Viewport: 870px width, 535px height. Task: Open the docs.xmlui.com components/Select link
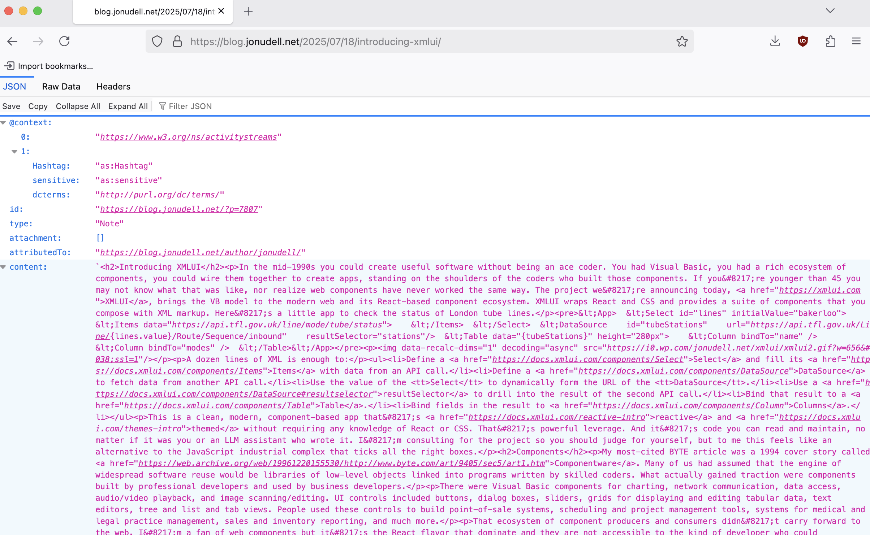click(588, 360)
